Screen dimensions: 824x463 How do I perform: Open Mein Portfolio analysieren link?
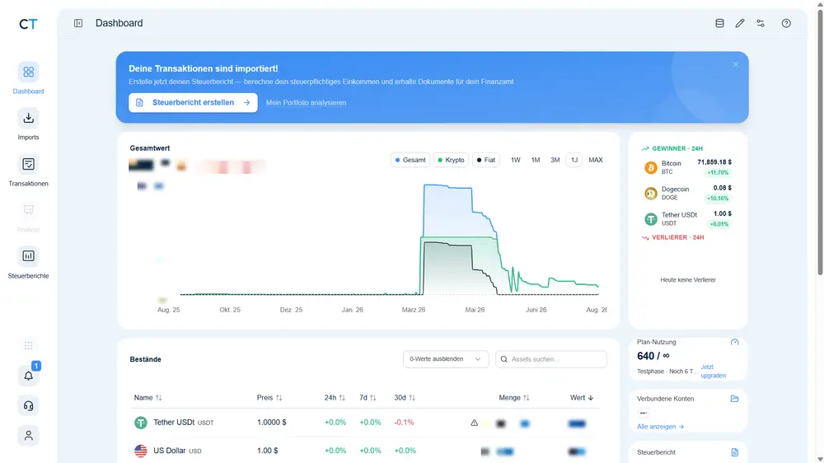(306, 102)
